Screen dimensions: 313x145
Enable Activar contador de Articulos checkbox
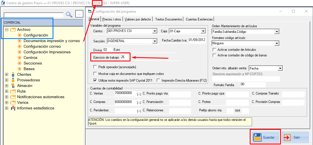pos(214,50)
